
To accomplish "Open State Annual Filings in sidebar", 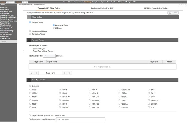I will (7, 27).
